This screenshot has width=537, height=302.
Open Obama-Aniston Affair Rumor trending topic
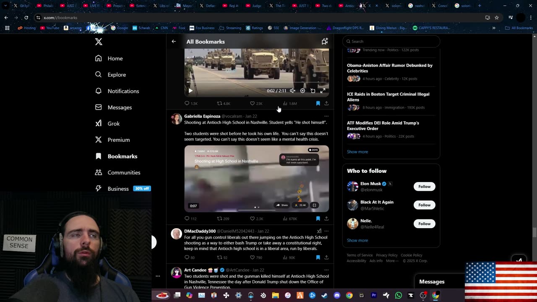click(391, 72)
